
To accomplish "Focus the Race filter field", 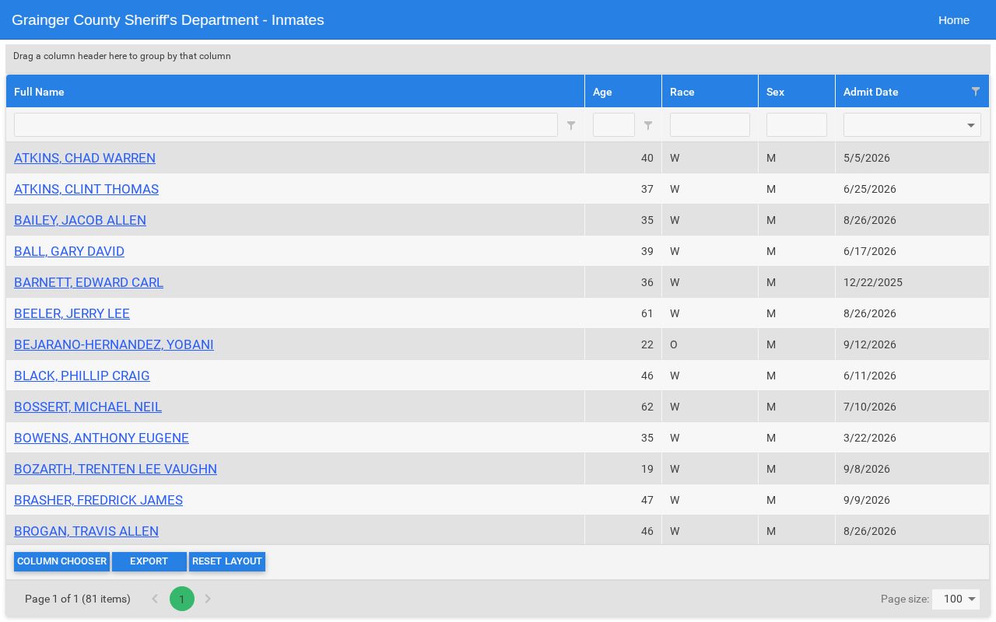I will (710, 125).
